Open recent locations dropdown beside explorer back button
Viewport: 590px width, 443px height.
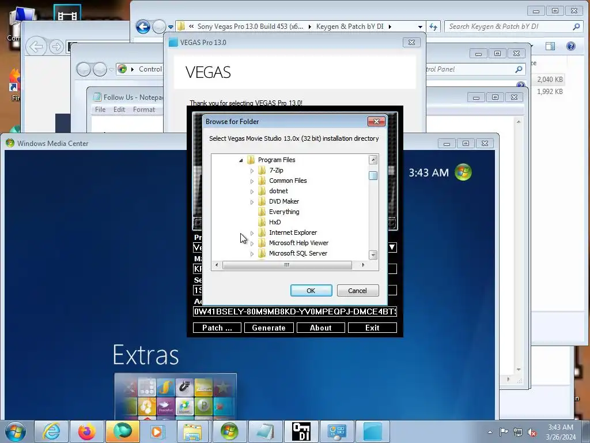point(171,27)
